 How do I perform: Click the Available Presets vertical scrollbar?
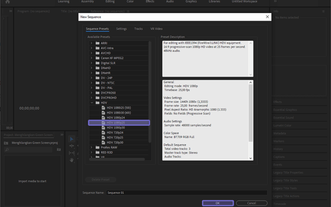tap(150, 92)
